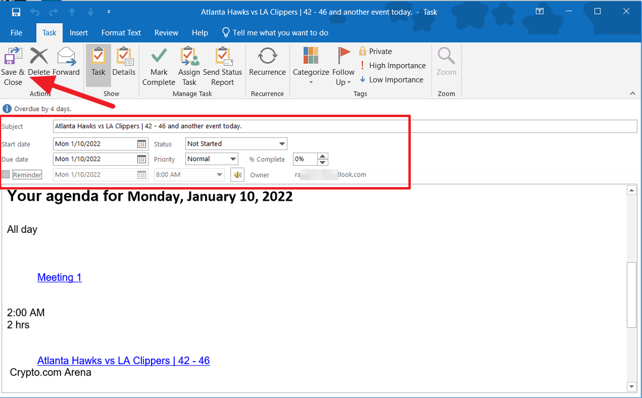Set High Importance

[392, 65]
